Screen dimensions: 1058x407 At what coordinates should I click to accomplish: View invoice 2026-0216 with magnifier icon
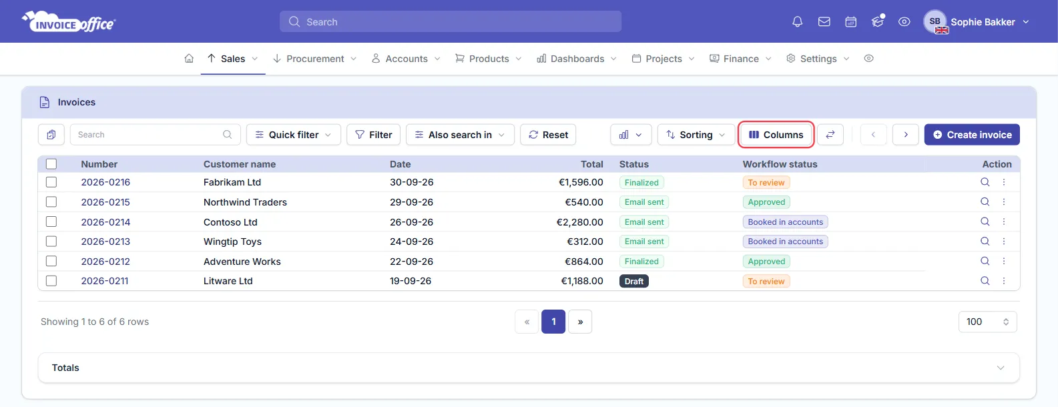pos(985,182)
